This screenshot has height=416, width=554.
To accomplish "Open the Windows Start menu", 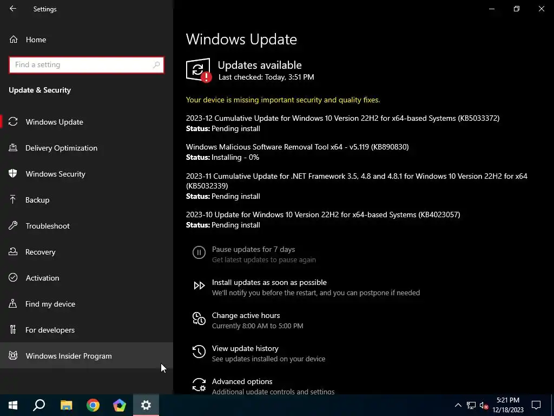I will pos(13,405).
